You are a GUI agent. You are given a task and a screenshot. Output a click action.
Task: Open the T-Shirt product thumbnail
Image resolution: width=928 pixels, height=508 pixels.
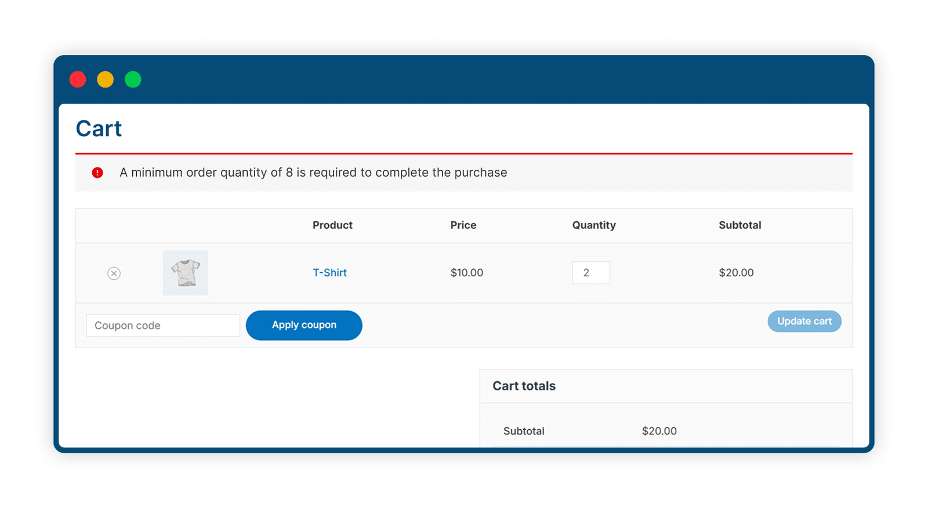click(x=186, y=273)
